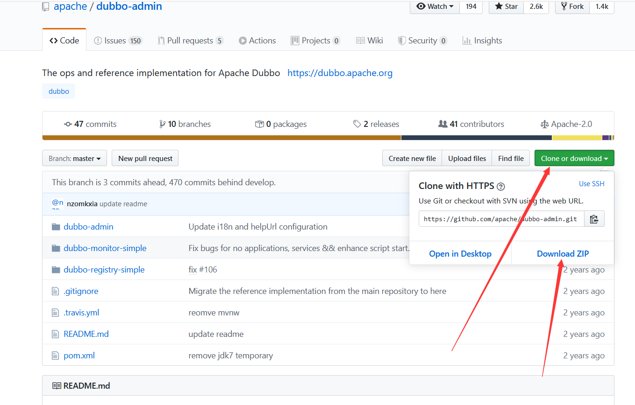
Task: Switch to the Pull requests tab
Action: 190,41
